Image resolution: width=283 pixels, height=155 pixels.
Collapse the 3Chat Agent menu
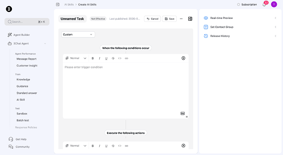[45, 44]
